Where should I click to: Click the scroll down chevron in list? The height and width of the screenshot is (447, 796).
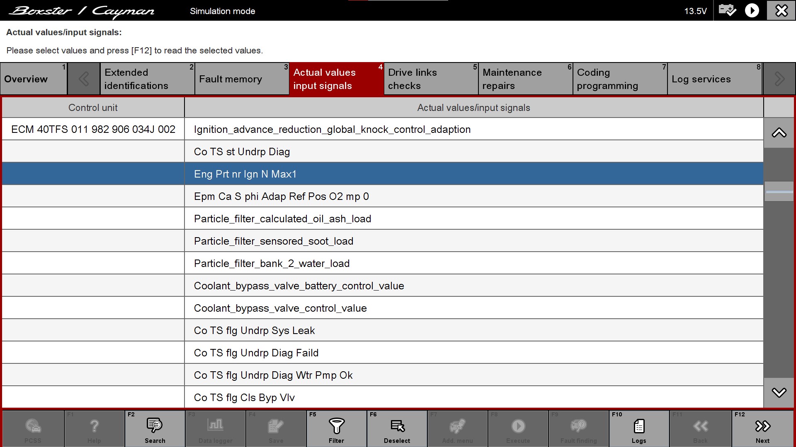(779, 392)
